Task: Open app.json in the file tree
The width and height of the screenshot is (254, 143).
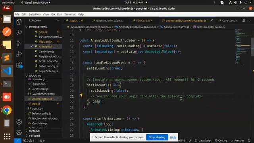Action: pyautogui.click(x=37, y=108)
